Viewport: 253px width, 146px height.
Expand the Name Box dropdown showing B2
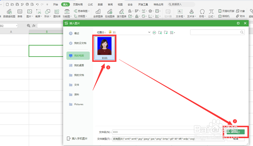(16, 26)
